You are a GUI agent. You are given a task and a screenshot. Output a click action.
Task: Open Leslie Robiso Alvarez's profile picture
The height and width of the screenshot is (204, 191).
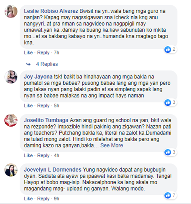click(x=11, y=11)
